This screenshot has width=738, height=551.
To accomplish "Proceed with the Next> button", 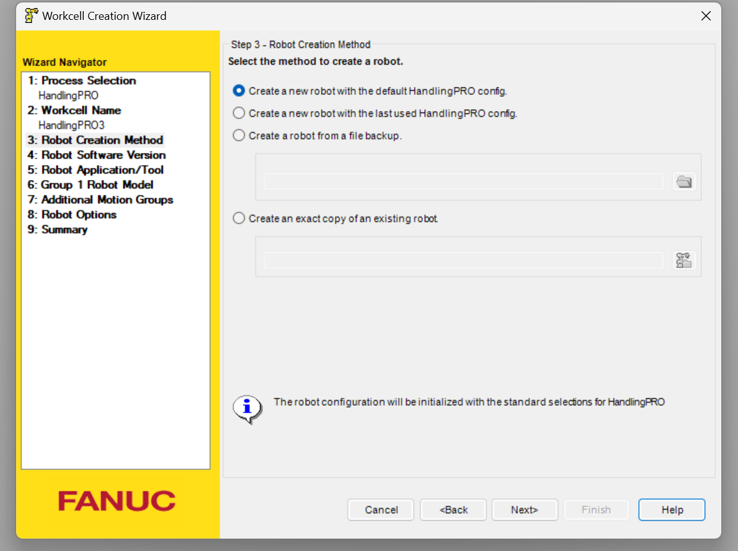I will [x=525, y=509].
